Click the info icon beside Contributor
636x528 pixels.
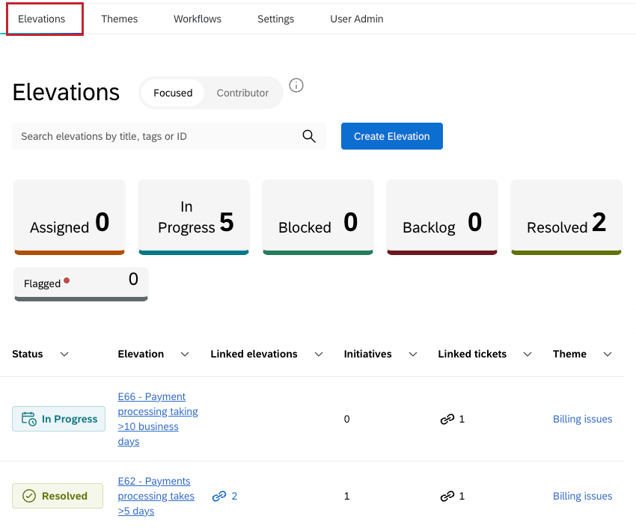(x=296, y=85)
